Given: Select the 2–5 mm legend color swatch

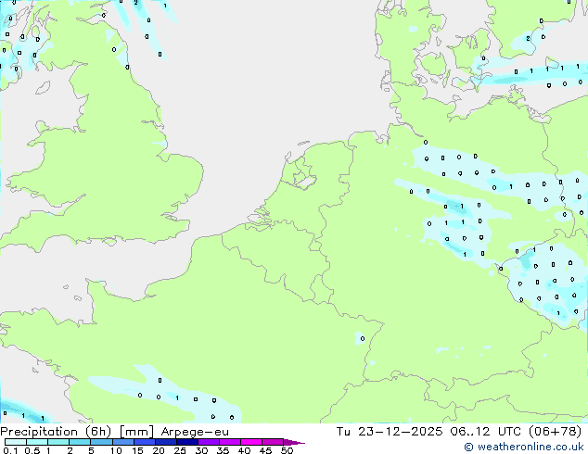Looking at the screenshot, I should click(x=80, y=442).
